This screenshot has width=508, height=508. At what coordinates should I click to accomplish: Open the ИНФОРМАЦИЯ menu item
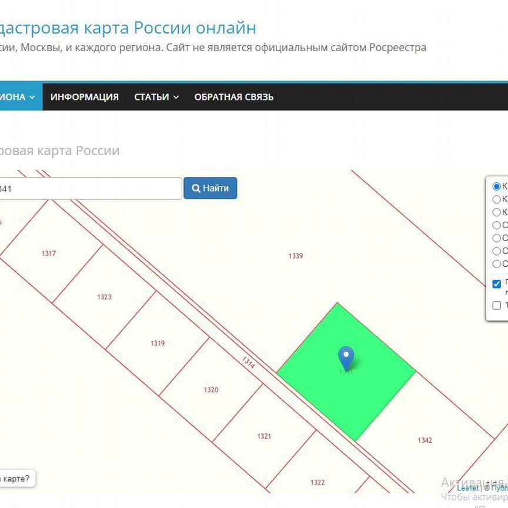point(84,97)
